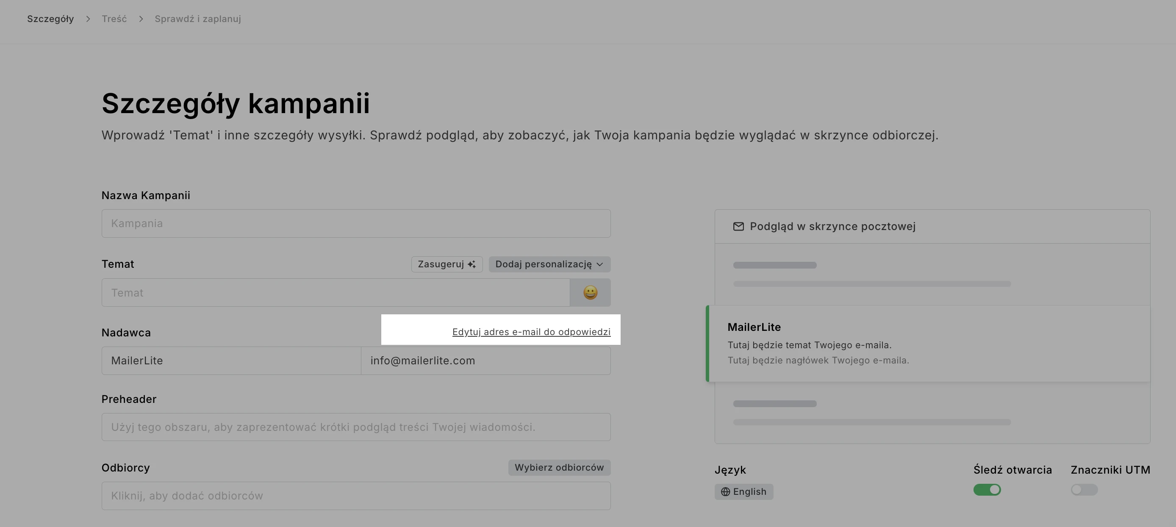Click the envelope icon in inbox preview
The image size is (1176, 527).
(738, 227)
